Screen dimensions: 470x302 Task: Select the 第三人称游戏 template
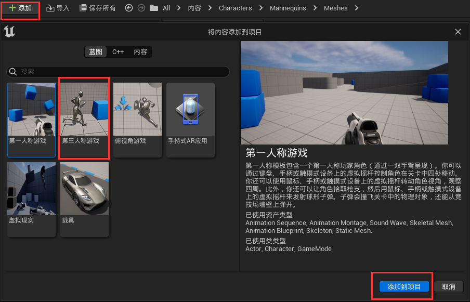coord(84,120)
